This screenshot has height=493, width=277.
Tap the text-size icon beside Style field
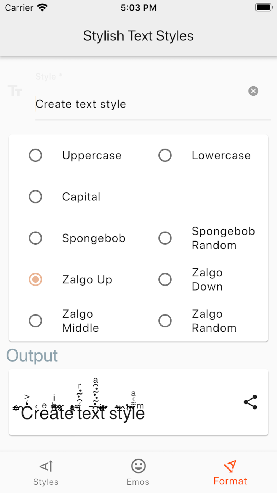(x=15, y=91)
